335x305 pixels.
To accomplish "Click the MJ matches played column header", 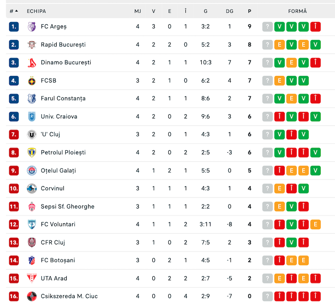I will [x=138, y=11].
